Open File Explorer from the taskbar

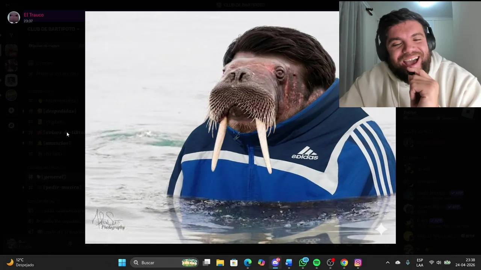pos(220,262)
